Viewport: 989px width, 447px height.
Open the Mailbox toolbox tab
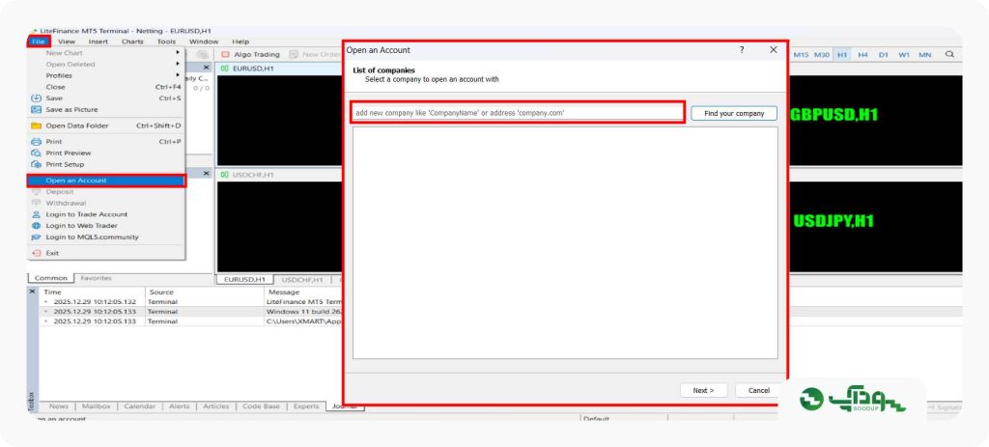click(97, 406)
